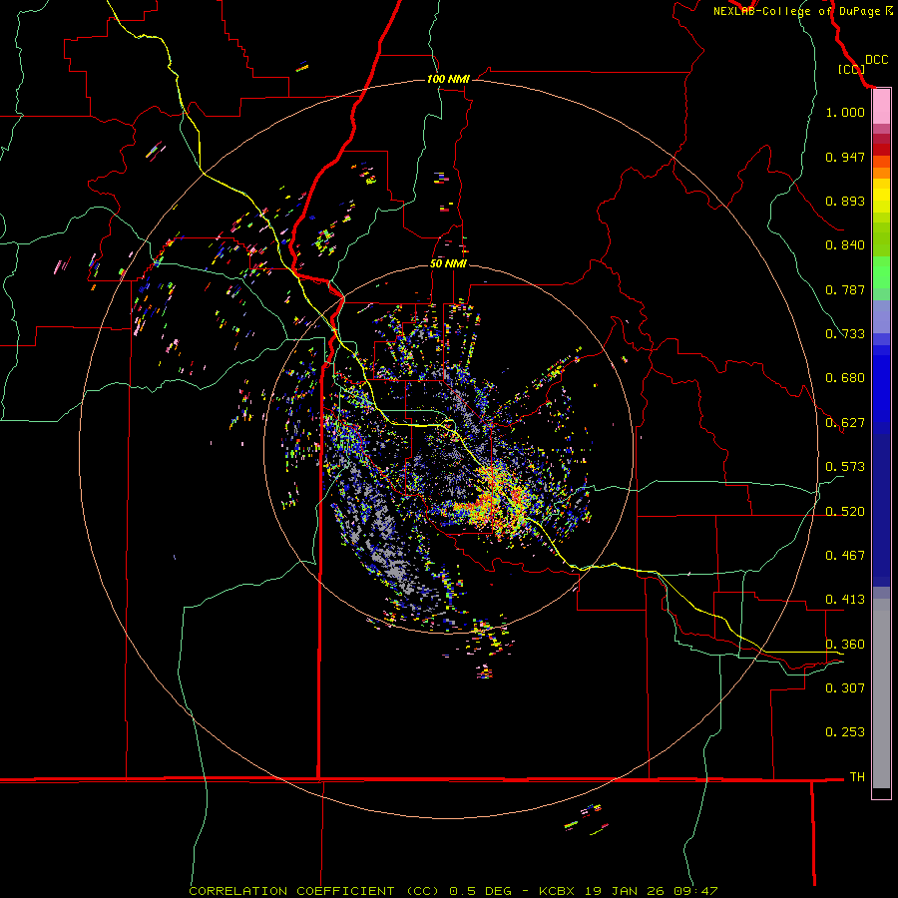Click the 0.840 legend value

(x=845, y=245)
